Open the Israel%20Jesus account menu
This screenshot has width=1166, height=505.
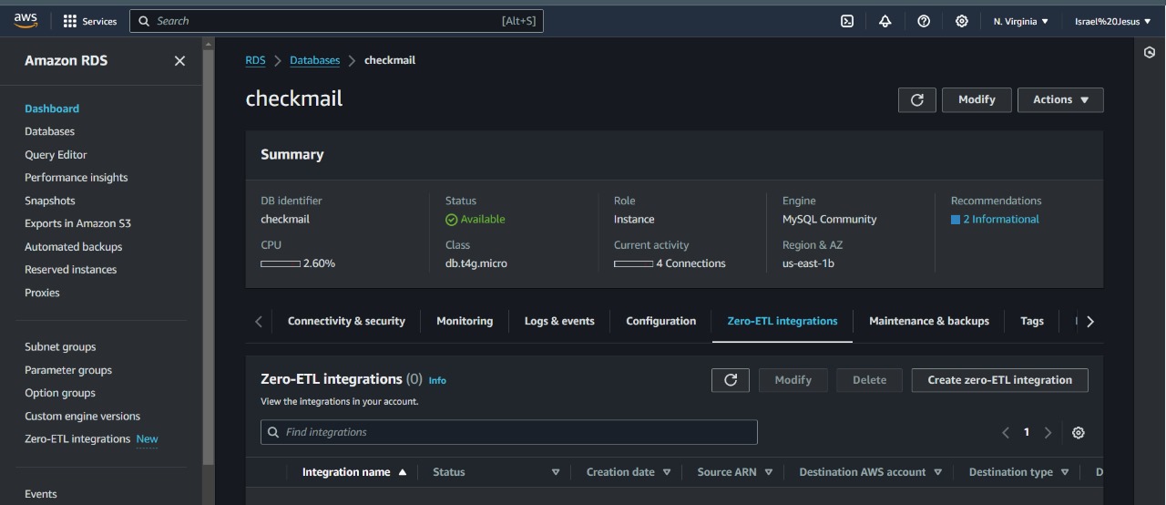click(1113, 21)
